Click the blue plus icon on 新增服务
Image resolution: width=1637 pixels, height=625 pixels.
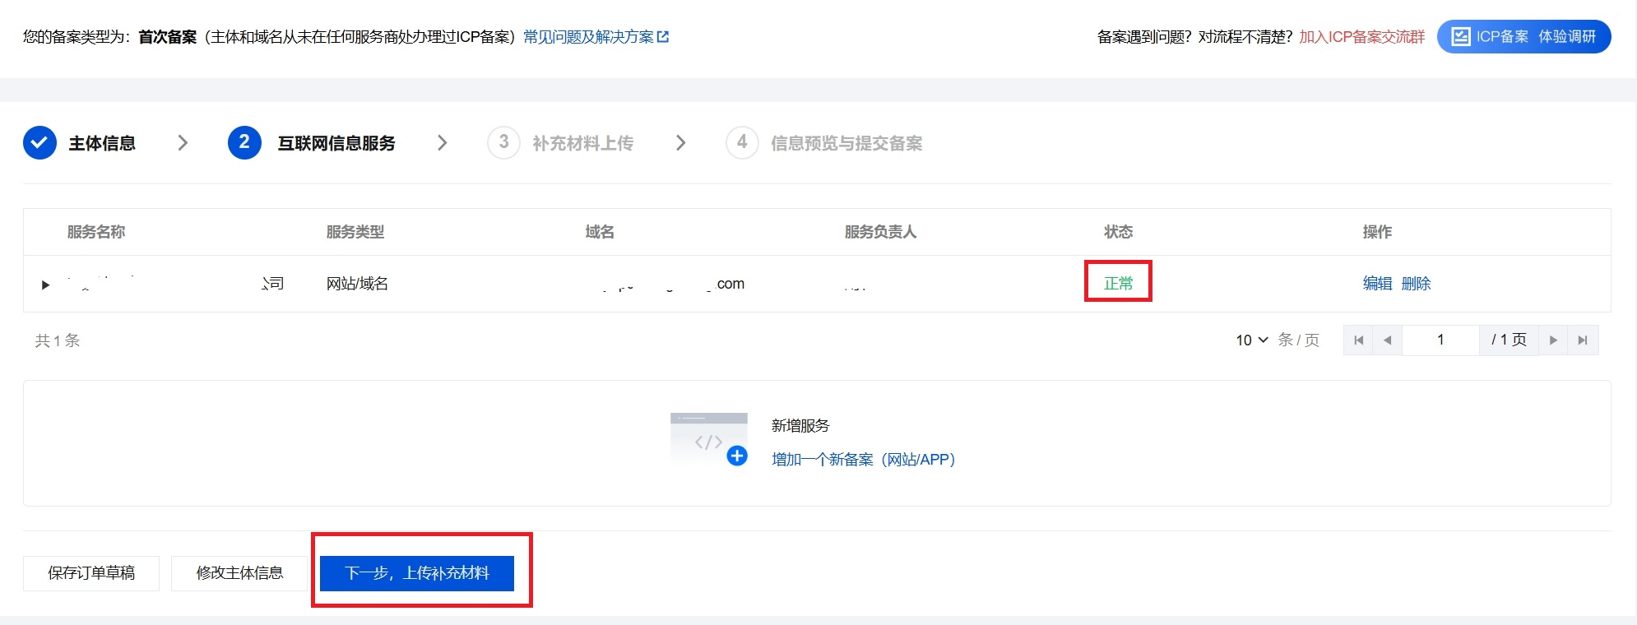737,456
